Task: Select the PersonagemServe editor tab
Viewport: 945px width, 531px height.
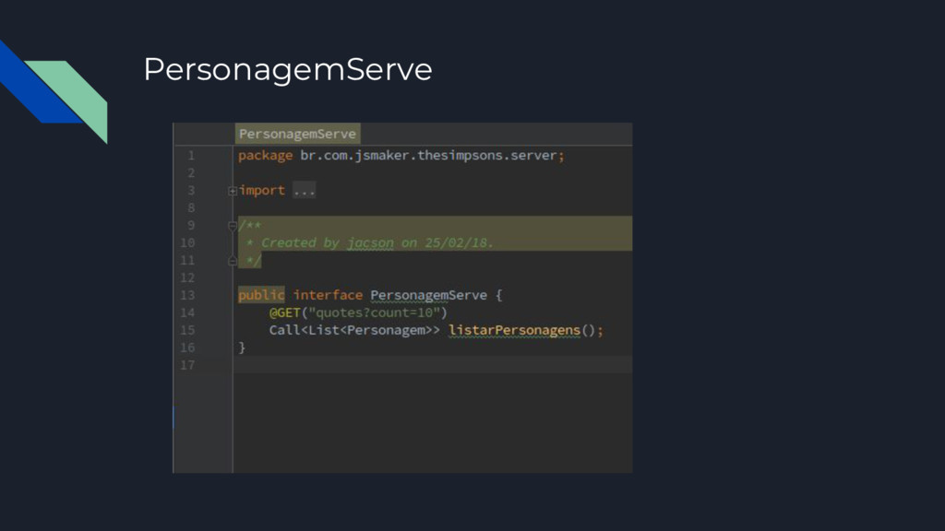Action: [x=298, y=134]
